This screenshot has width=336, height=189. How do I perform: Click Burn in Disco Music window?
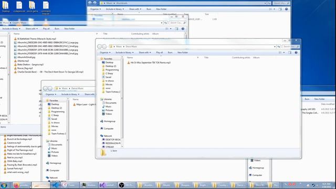[x=170, y=52]
